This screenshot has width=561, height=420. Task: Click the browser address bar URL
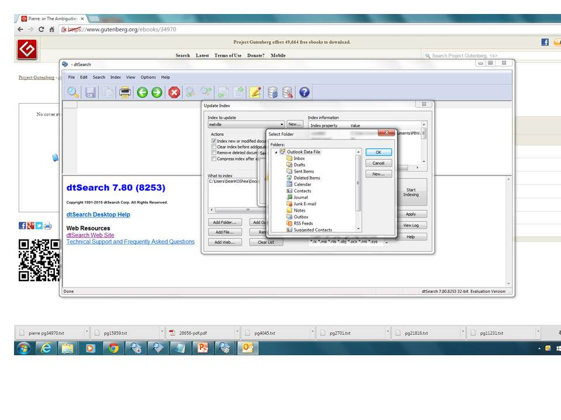tap(122, 29)
